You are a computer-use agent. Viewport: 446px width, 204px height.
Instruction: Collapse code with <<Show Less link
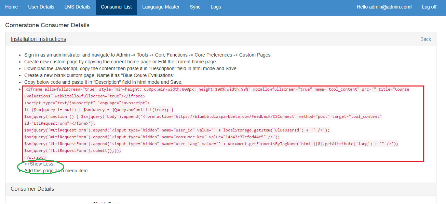point(39,164)
